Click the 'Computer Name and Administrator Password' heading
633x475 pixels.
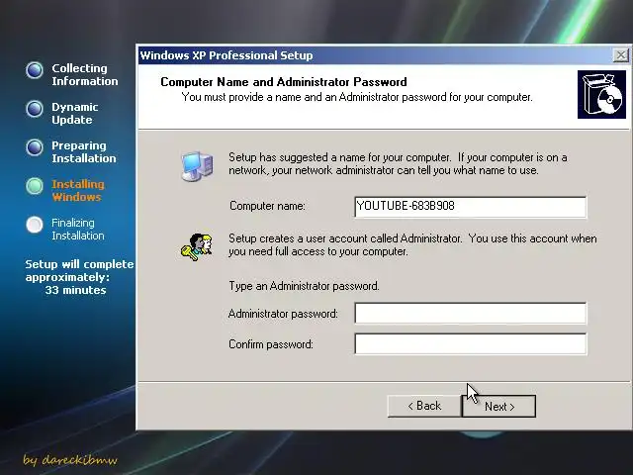pyautogui.click(x=284, y=82)
